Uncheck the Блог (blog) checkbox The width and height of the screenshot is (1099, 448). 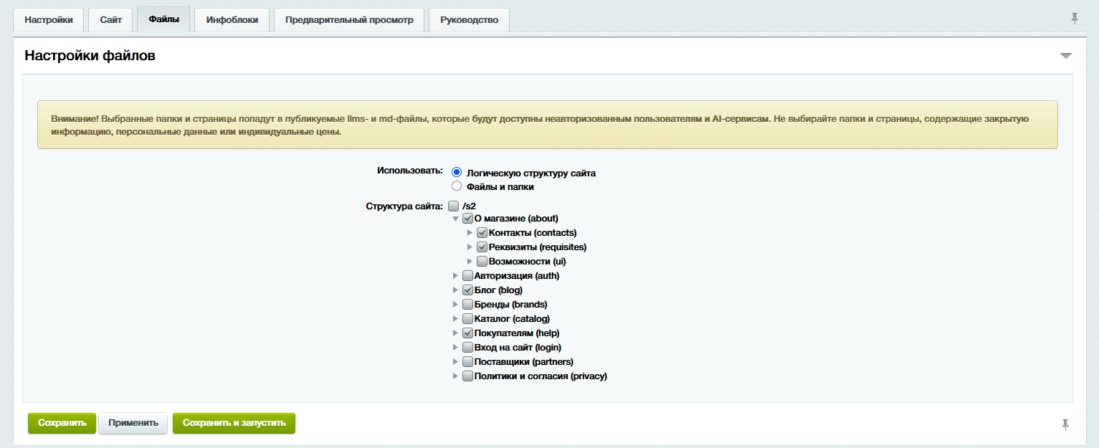[x=467, y=290]
